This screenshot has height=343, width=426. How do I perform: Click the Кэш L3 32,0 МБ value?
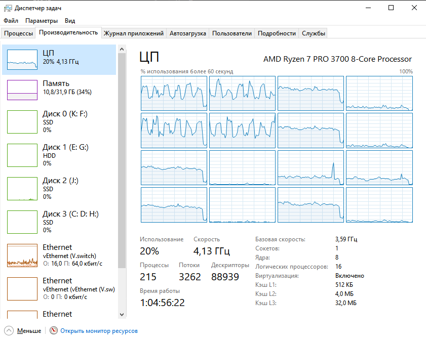point(345,303)
